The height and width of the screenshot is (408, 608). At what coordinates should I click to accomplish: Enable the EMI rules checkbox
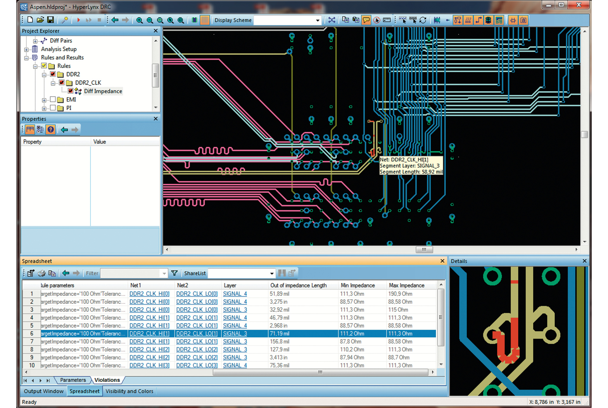53,99
